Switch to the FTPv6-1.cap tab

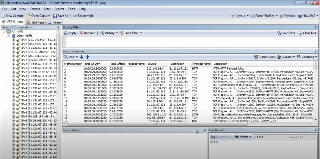click(x=13, y=22)
